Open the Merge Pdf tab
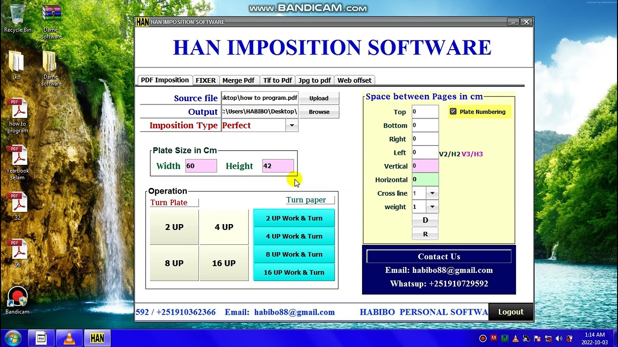 (x=239, y=80)
